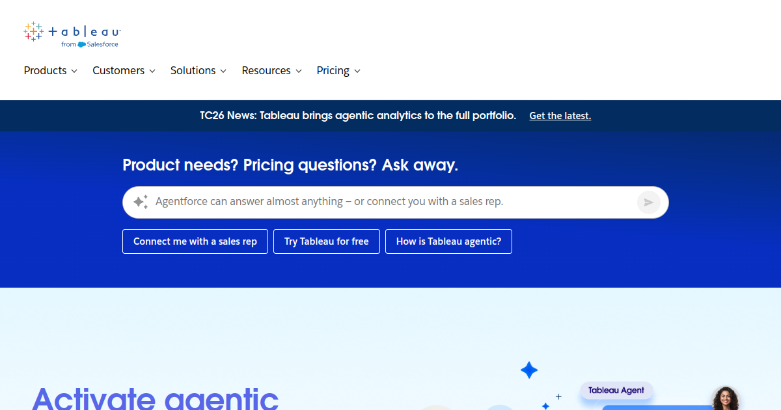Open the Products menu
This screenshot has height=410, width=781.
pos(51,70)
